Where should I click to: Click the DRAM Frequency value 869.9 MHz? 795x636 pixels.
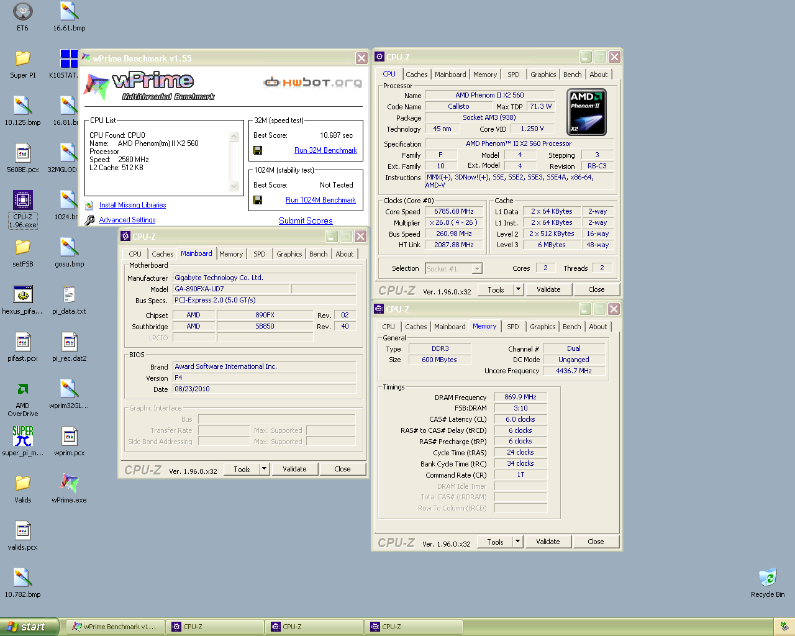pyautogui.click(x=520, y=397)
